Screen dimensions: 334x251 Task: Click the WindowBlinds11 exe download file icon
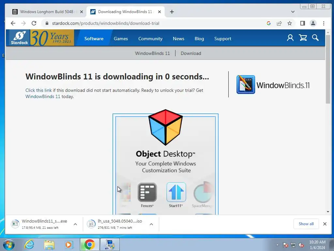(x=15, y=224)
